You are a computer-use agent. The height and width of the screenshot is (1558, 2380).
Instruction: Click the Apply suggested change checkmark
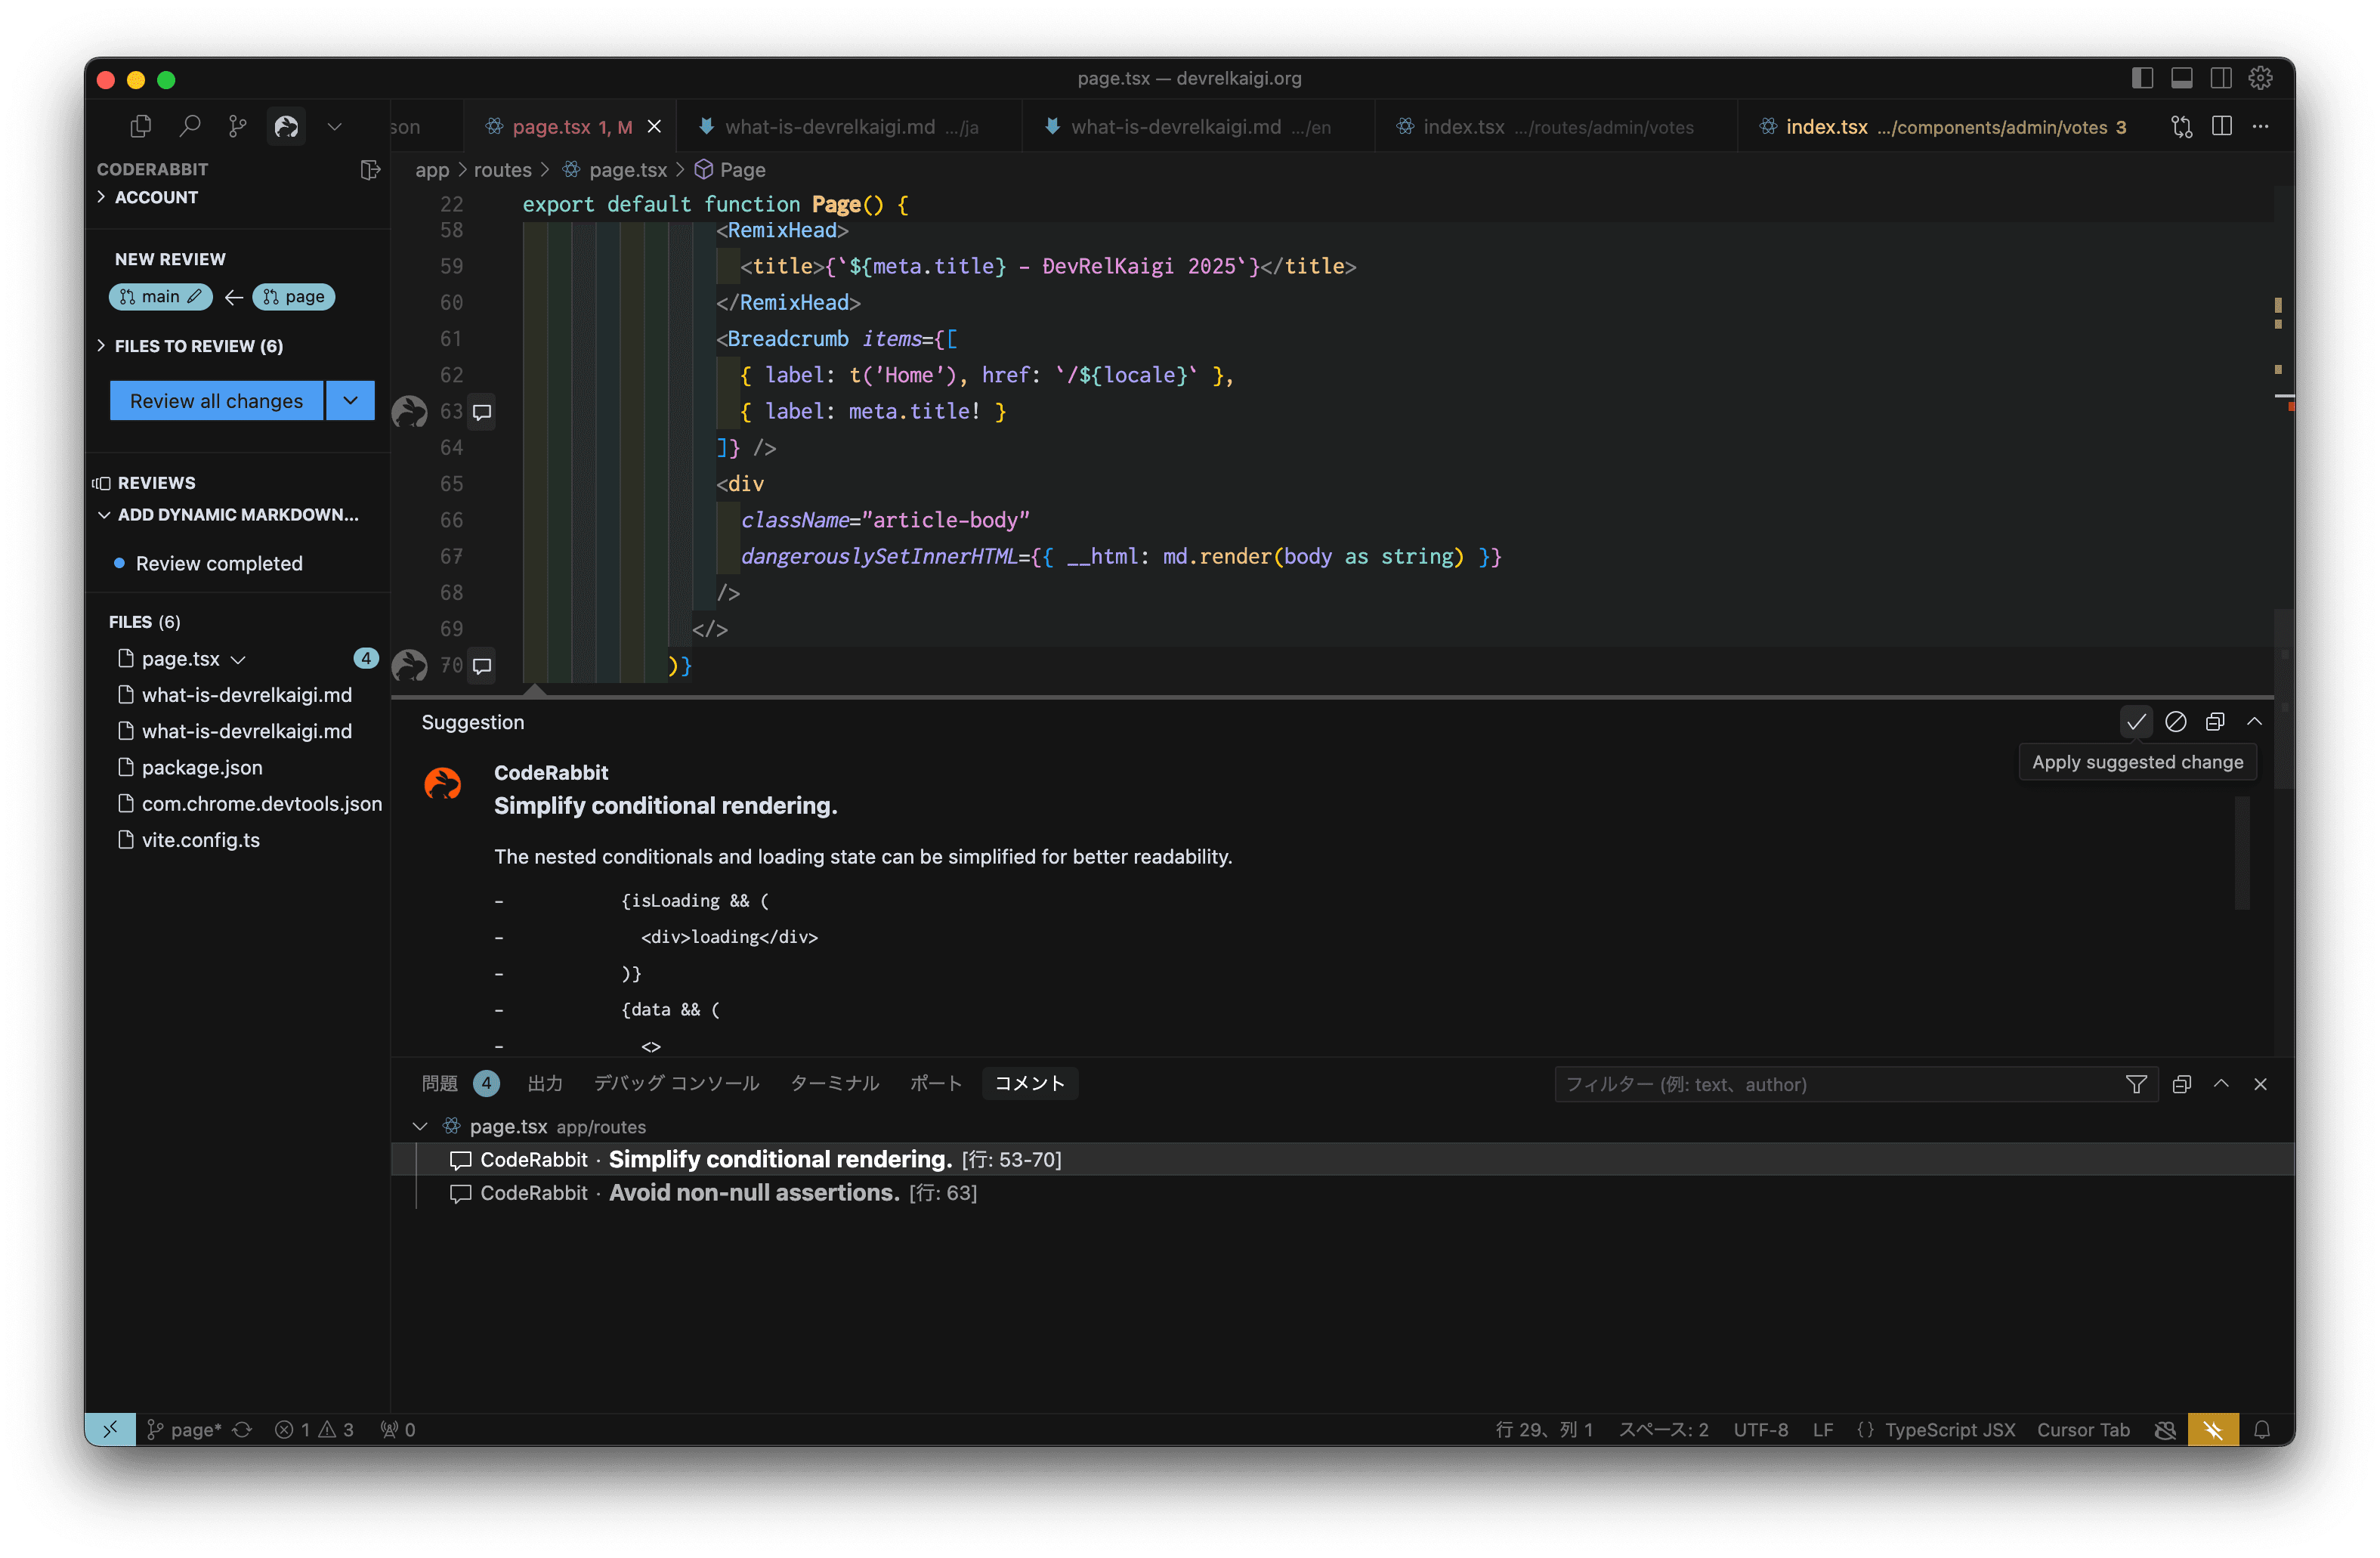click(x=2136, y=722)
